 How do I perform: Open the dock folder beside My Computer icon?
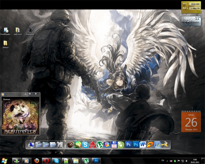point(38,145)
